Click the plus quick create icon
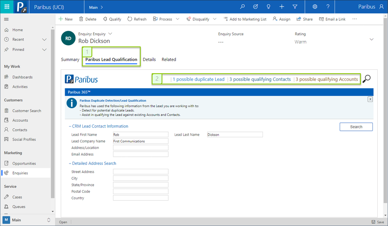Screen dimensions: 388x226 (x=282, y=6)
